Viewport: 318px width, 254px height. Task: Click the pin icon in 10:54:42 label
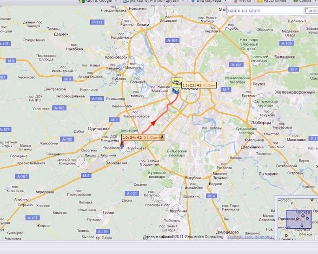coord(162,137)
